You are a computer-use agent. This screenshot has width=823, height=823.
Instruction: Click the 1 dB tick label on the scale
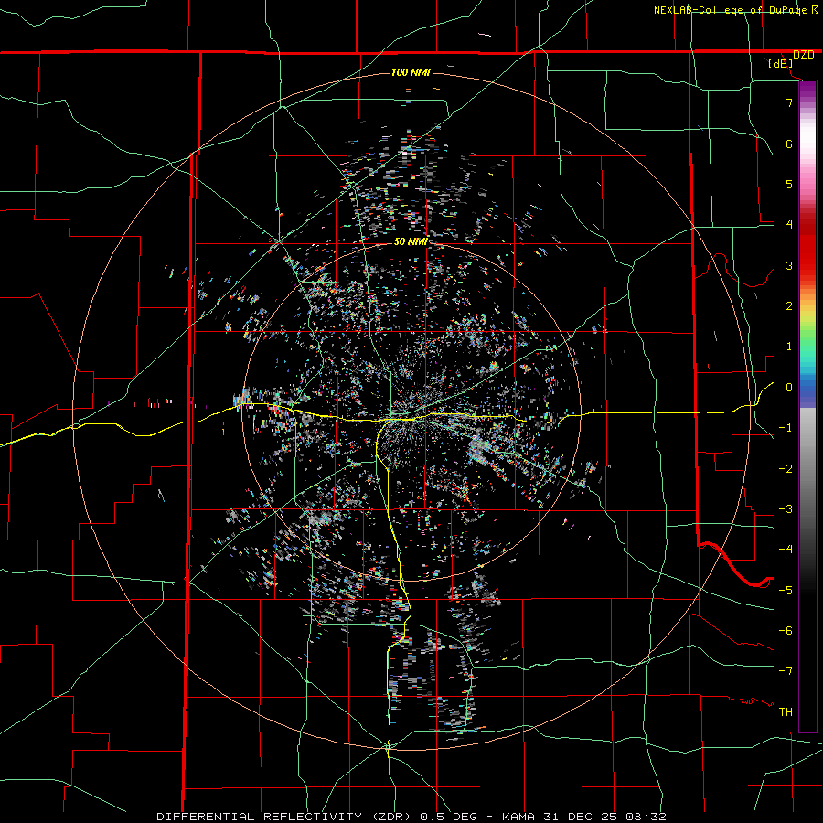coord(789,347)
